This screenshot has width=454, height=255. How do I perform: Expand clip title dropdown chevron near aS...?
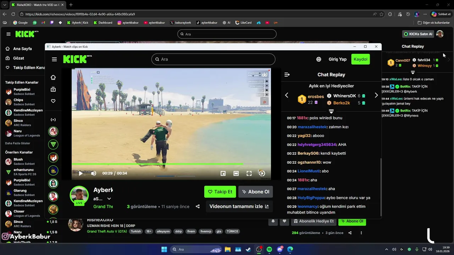click(109, 199)
